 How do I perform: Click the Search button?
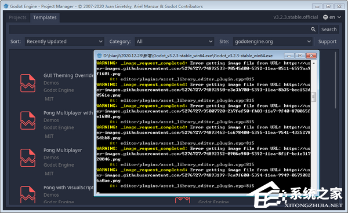coord(329,30)
